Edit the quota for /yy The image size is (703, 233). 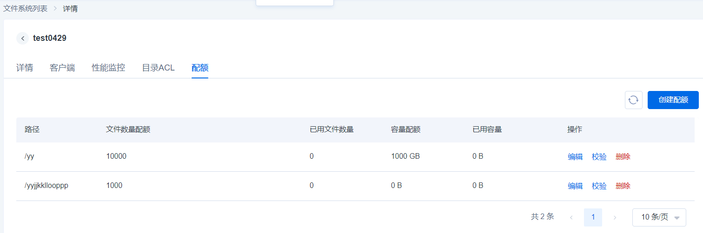[x=575, y=157]
